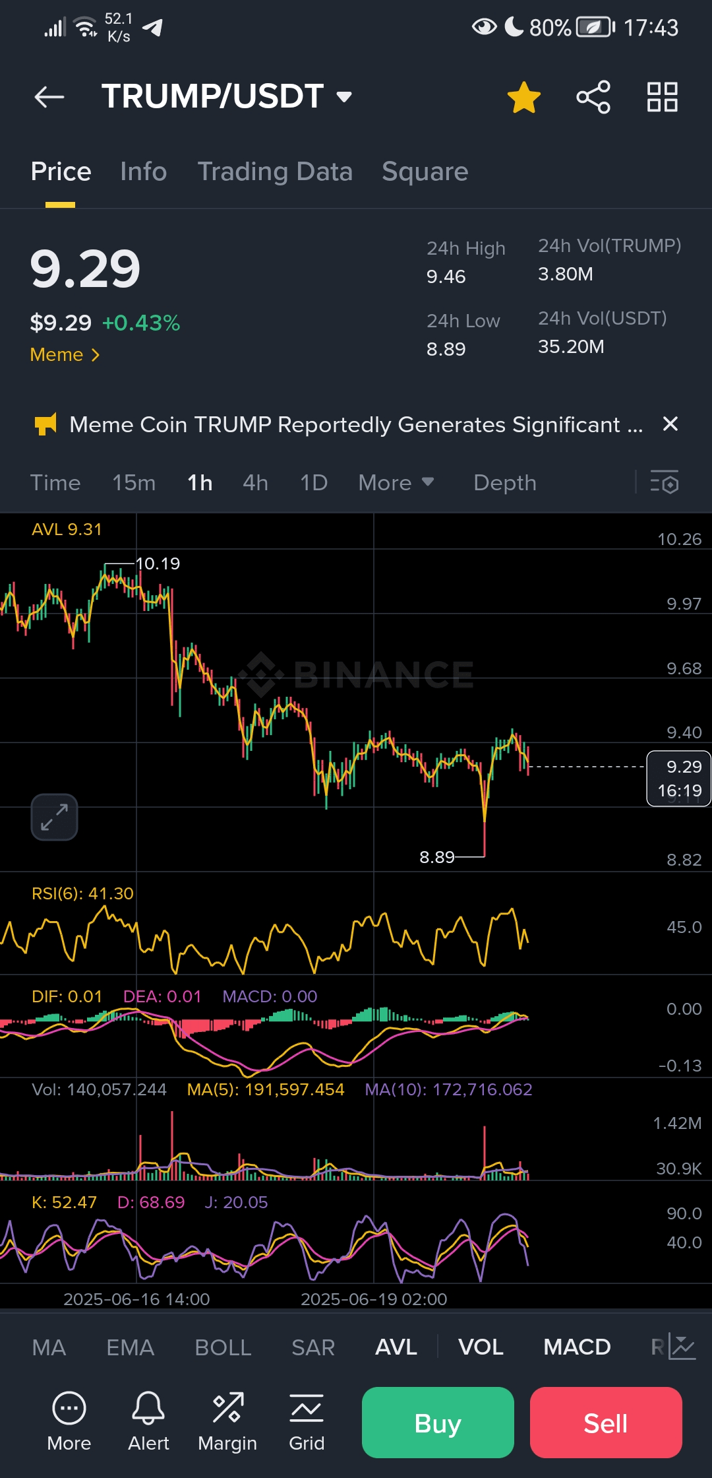Tap the MA(10): 172,716.062 label
This screenshot has height=1478, width=712.
448,1089
